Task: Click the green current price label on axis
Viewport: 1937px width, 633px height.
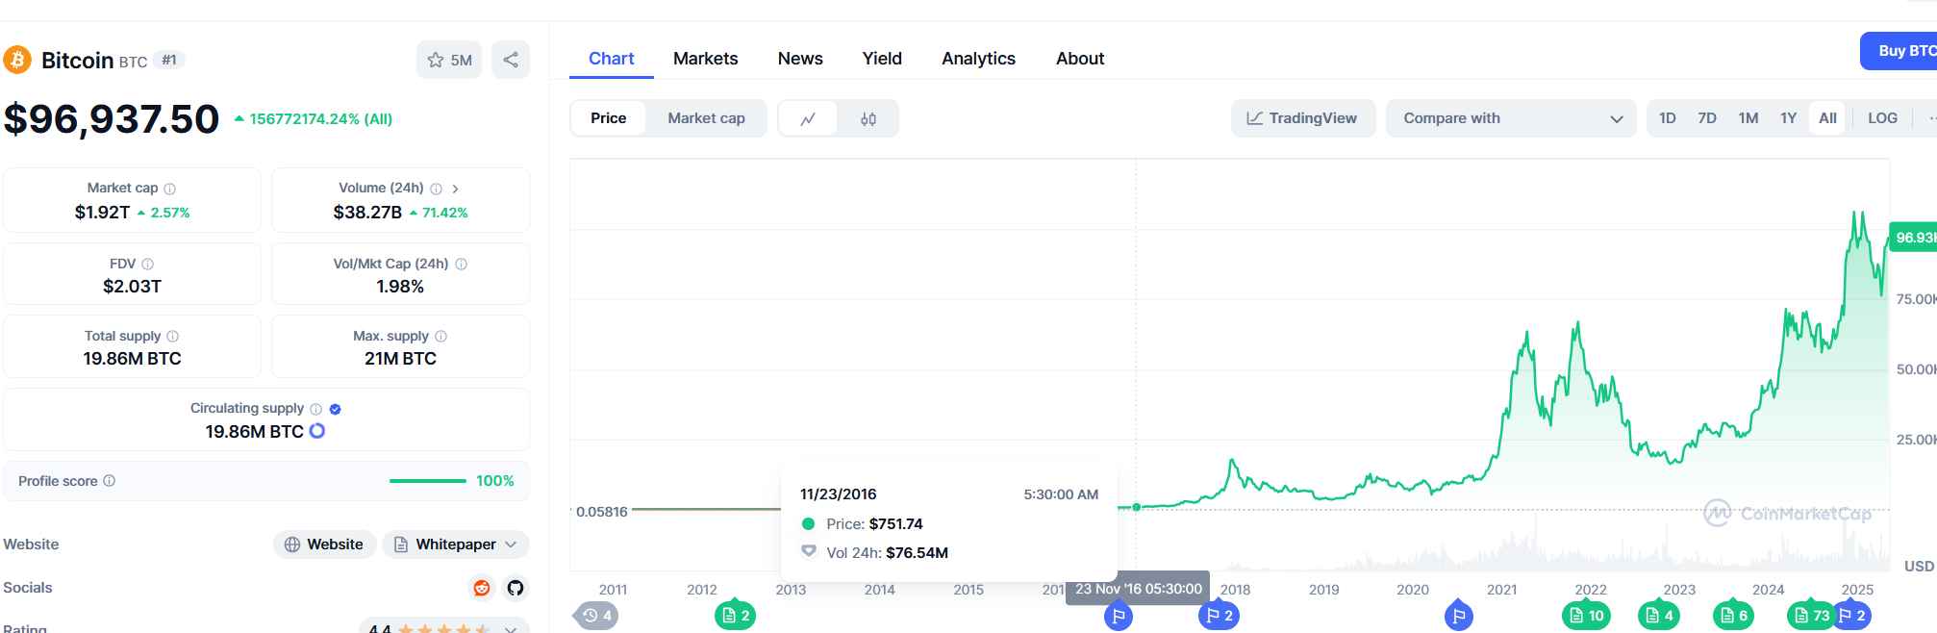Action: tap(1913, 237)
